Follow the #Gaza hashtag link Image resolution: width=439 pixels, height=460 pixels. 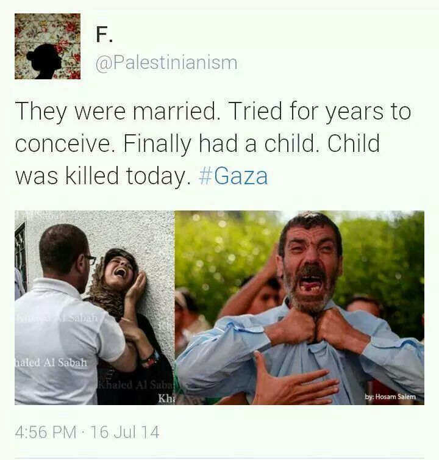point(233,176)
